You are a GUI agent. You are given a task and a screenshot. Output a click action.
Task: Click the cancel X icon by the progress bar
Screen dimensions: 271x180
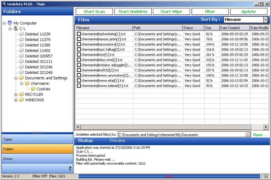266,176
